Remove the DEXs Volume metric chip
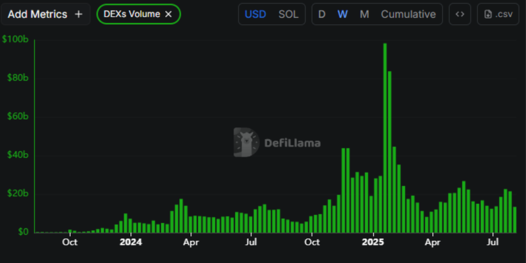The height and width of the screenshot is (263, 526). tap(169, 14)
